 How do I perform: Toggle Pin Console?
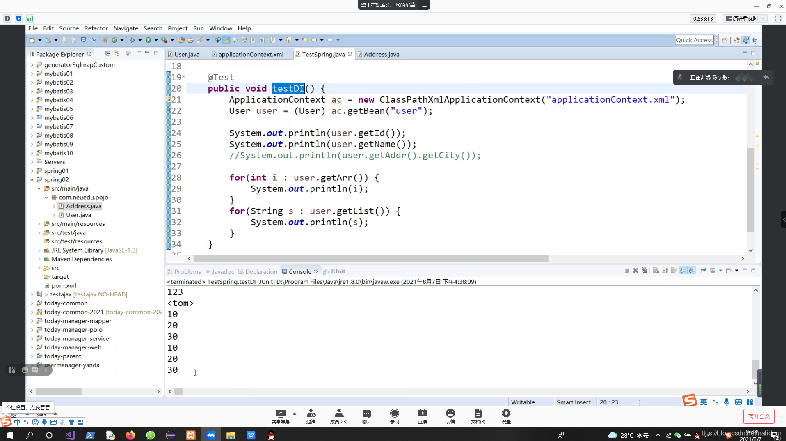[704, 271]
